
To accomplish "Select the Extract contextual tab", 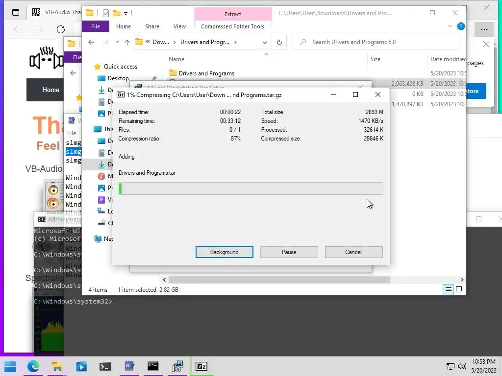I will [233, 14].
